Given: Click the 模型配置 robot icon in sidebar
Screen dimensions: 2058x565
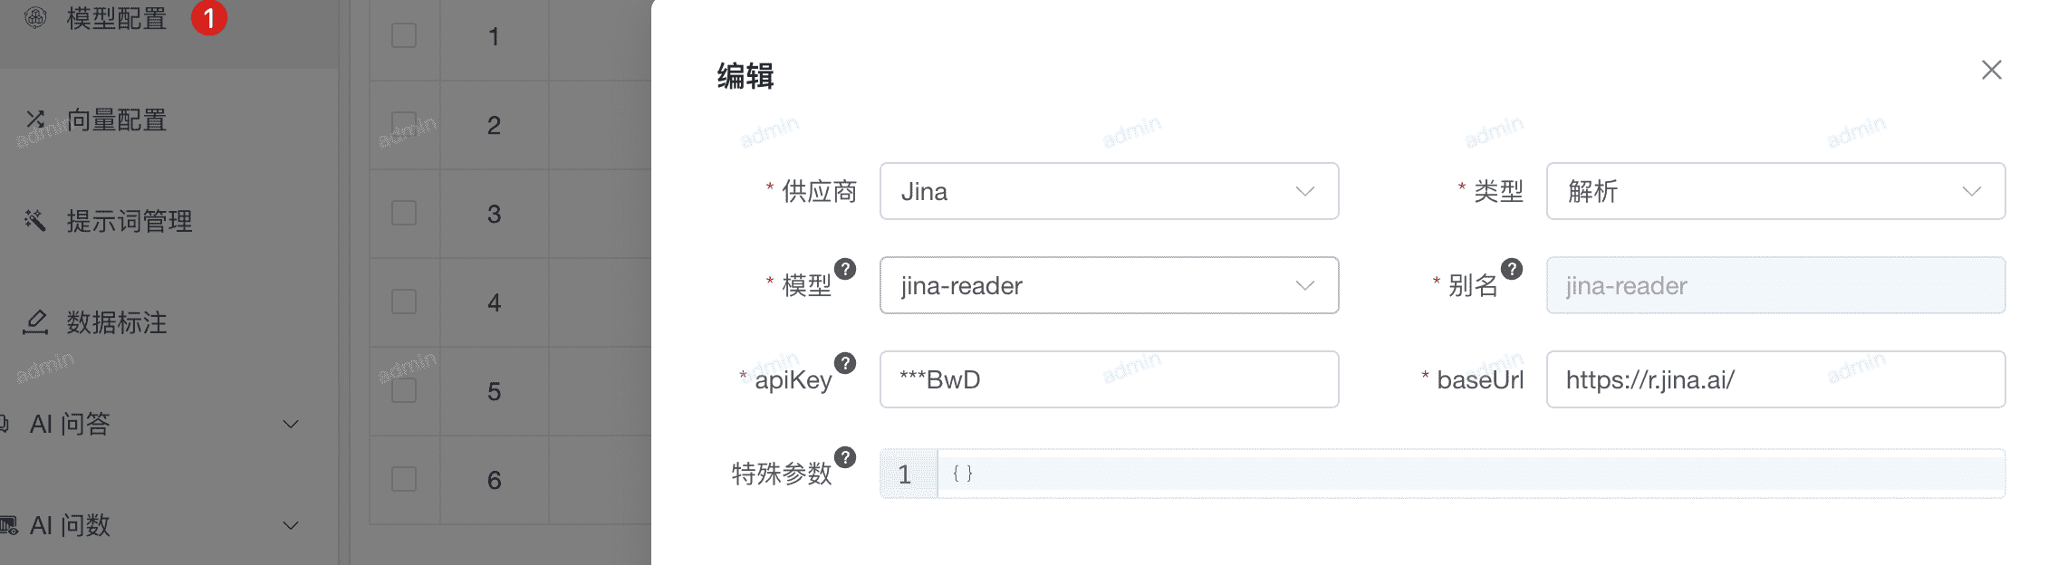Looking at the screenshot, I should (34, 18).
